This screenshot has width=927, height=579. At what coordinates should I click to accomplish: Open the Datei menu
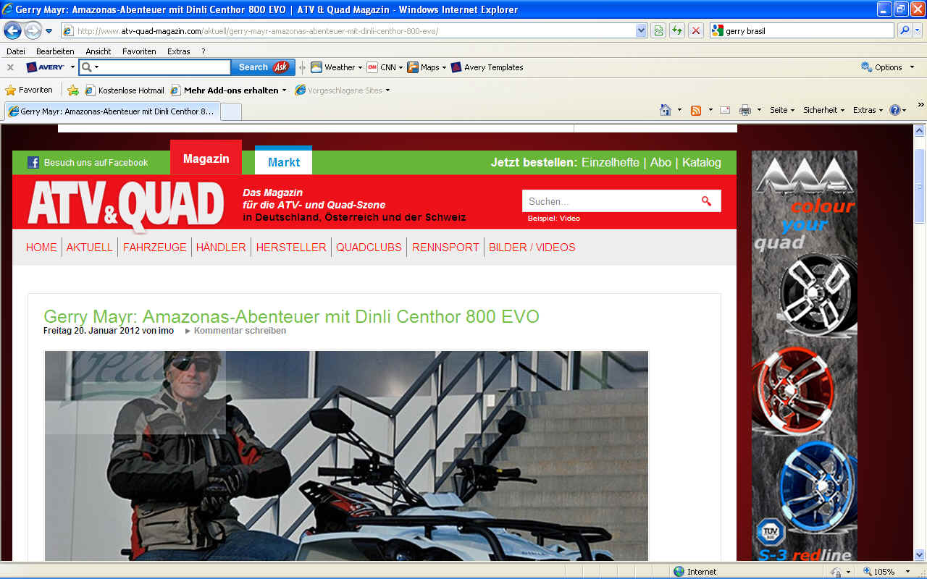[x=15, y=51]
